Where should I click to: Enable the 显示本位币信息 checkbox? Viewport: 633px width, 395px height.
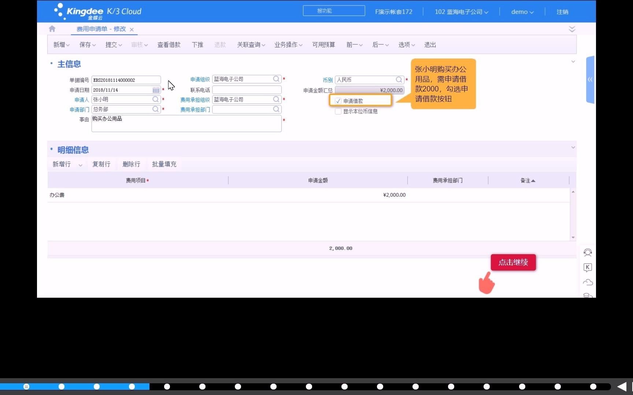(338, 111)
